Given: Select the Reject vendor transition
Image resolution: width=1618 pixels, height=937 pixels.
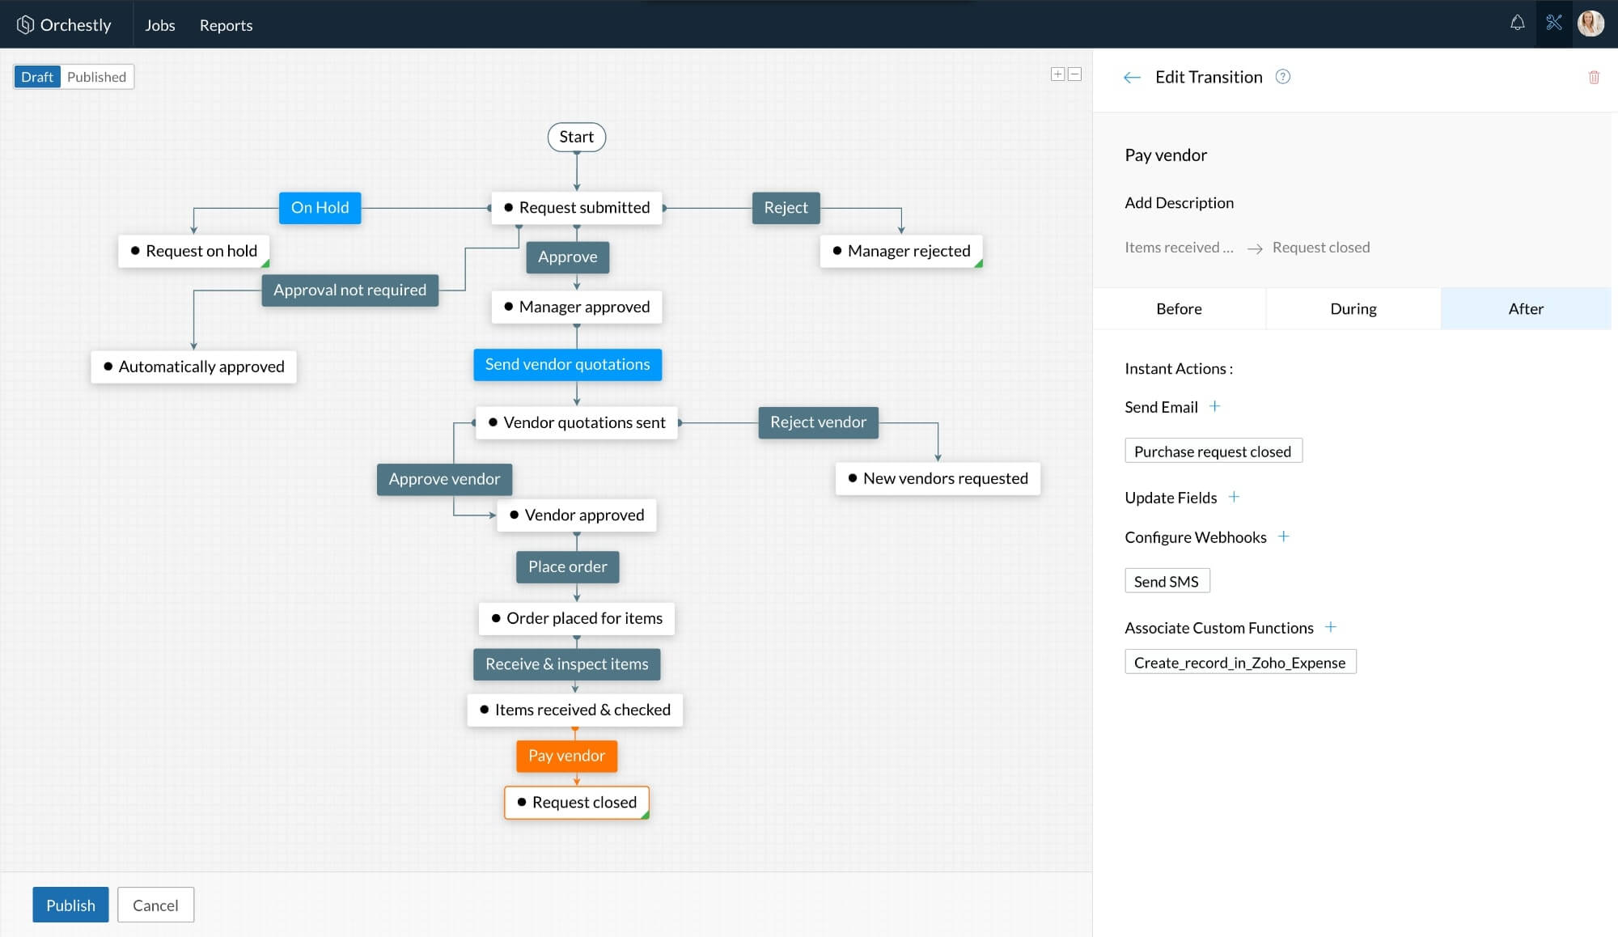Looking at the screenshot, I should tap(818, 422).
